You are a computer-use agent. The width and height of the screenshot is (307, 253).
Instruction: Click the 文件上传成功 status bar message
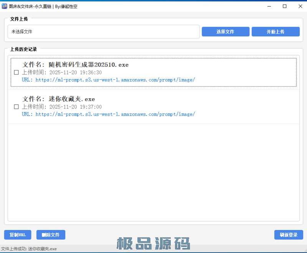[29, 249]
